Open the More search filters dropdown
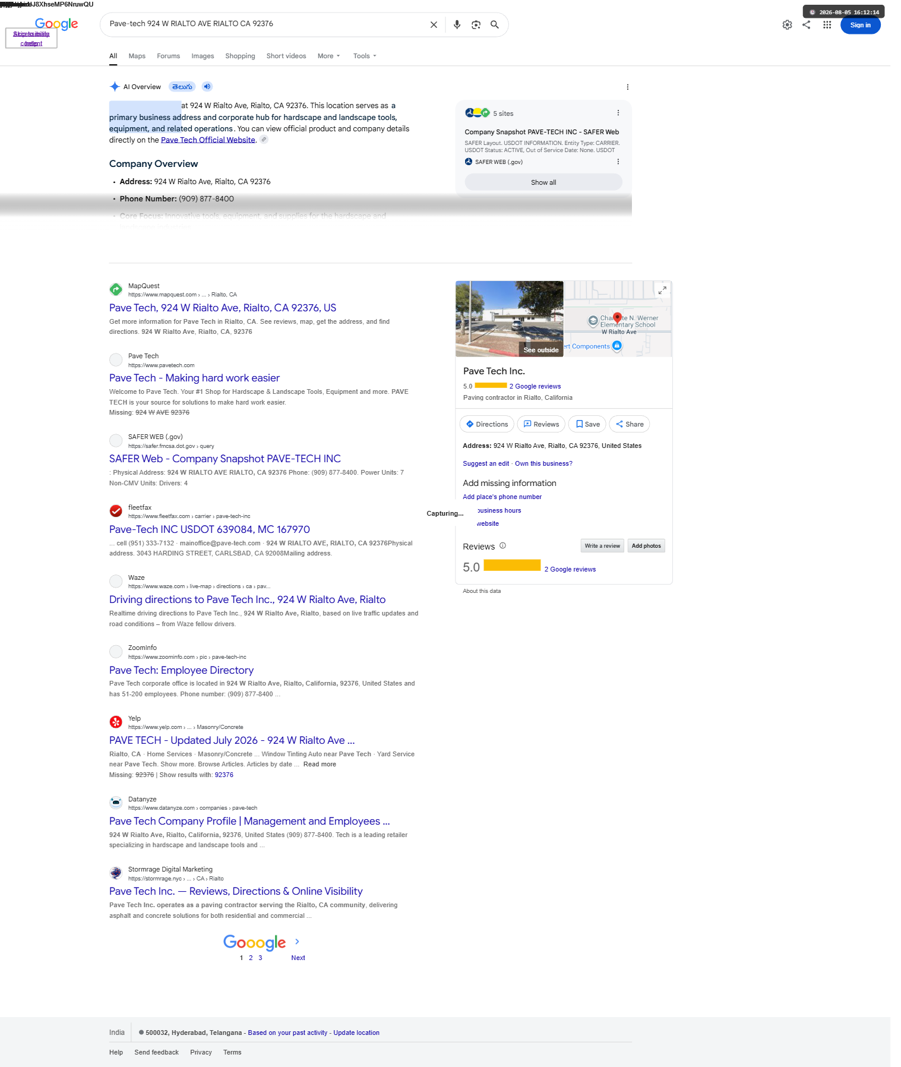Screen dimensions: 901x1067 329,56
